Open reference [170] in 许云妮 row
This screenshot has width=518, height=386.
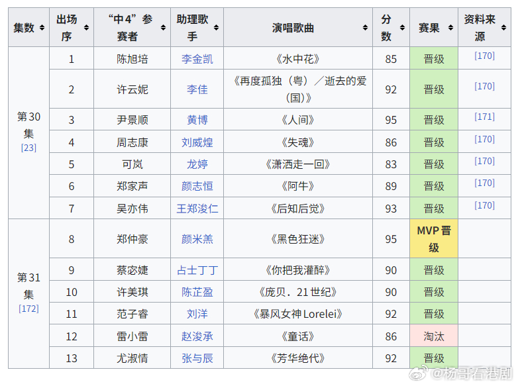485,86
